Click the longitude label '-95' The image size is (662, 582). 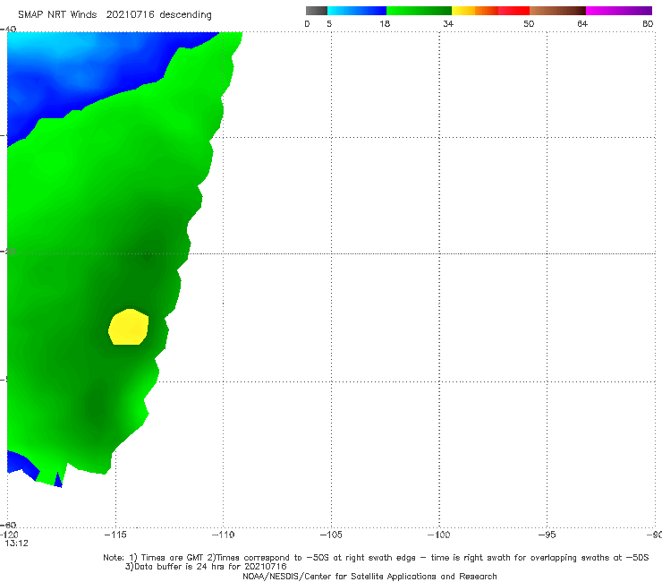tap(547, 535)
